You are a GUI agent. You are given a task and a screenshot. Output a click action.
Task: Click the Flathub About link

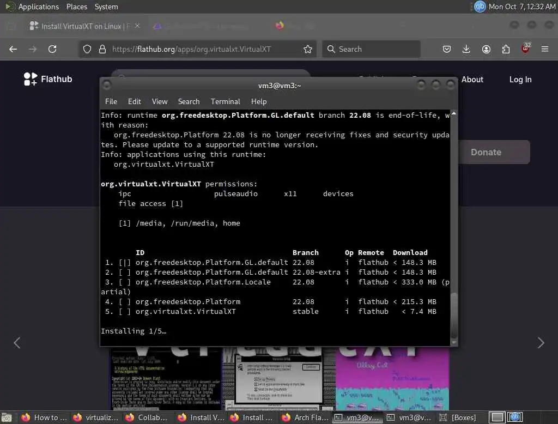point(472,80)
